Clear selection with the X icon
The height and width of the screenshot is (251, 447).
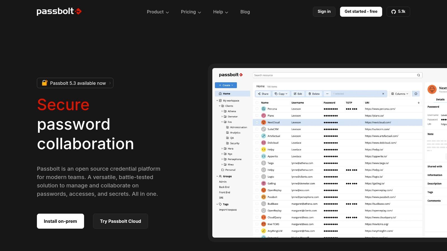pyautogui.click(x=383, y=94)
